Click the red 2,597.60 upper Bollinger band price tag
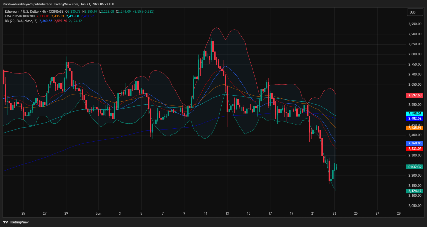427x227 pixels. coord(415,95)
